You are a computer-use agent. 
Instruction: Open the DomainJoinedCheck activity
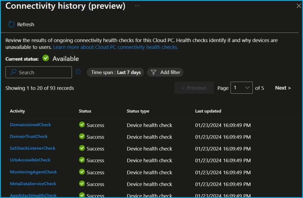[30, 125]
